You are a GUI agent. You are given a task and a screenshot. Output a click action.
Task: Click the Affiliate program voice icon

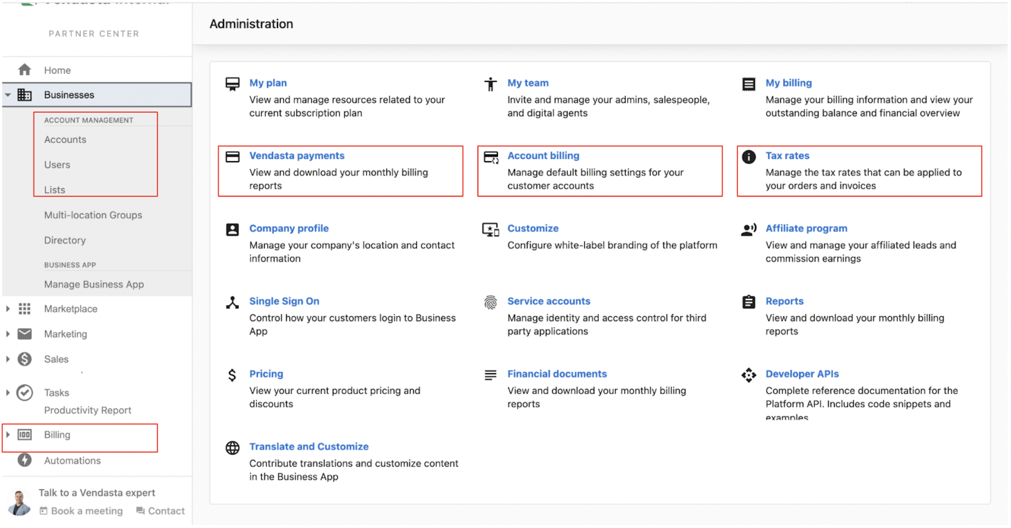click(x=749, y=229)
